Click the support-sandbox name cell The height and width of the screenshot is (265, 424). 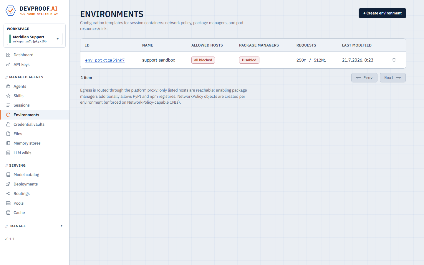coord(159,60)
